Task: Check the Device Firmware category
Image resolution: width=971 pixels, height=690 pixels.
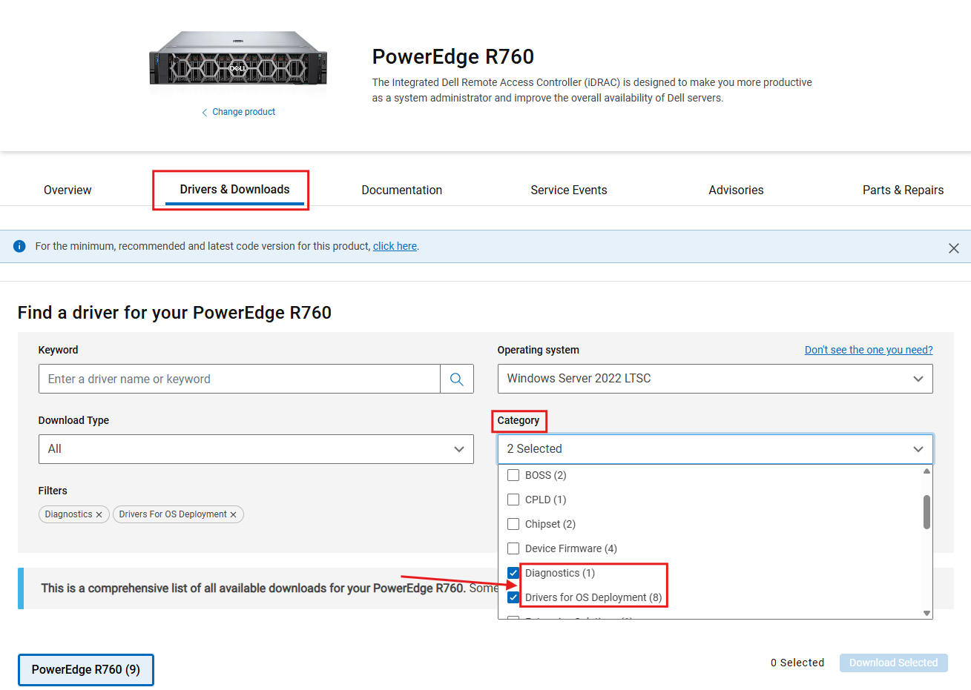Action: pyautogui.click(x=513, y=548)
